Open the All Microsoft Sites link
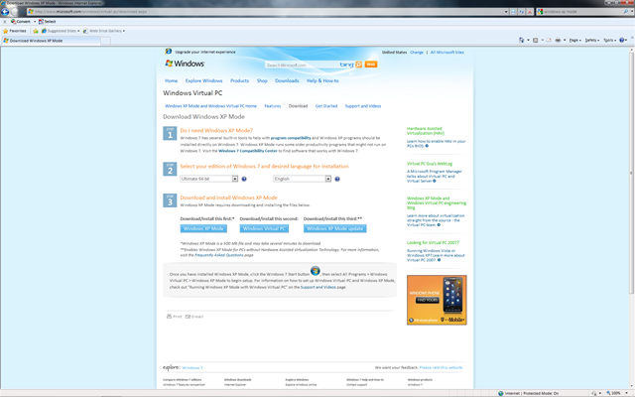The width and height of the screenshot is (635, 397). 447,53
